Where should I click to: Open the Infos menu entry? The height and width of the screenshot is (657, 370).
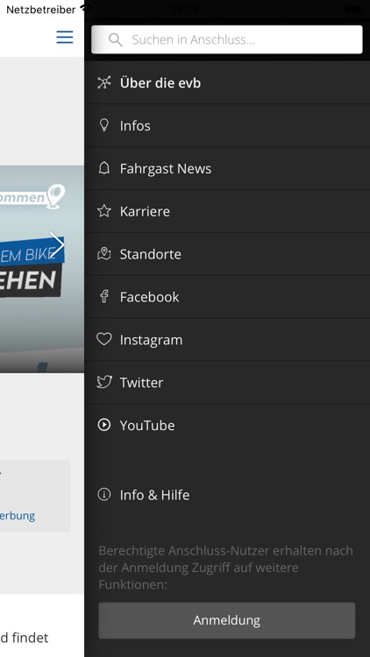pos(227,125)
